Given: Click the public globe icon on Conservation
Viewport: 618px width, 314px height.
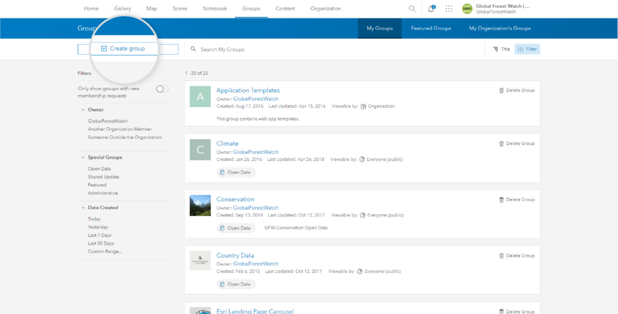Looking at the screenshot, I should coord(363,215).
